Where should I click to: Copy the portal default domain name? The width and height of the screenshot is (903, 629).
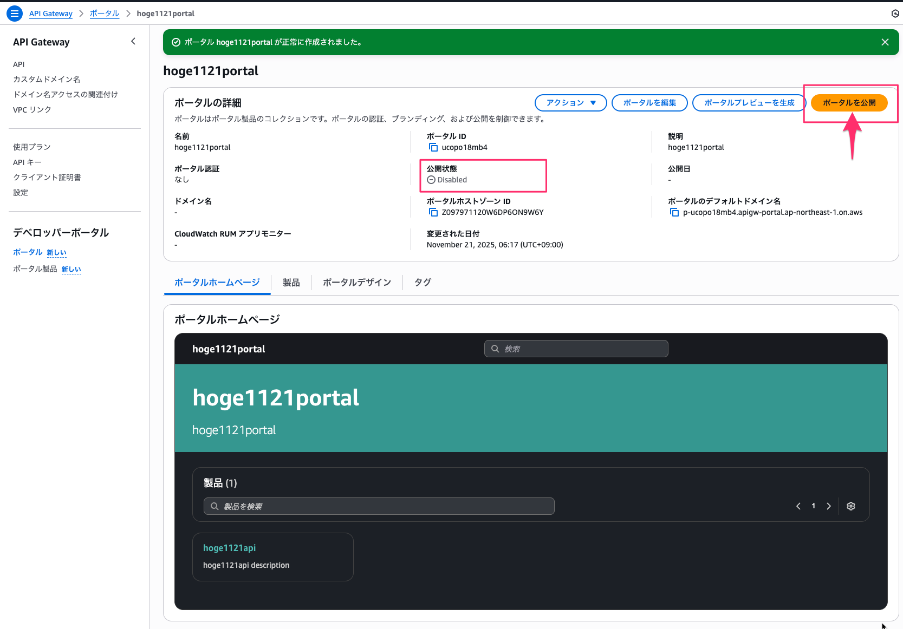674,212
